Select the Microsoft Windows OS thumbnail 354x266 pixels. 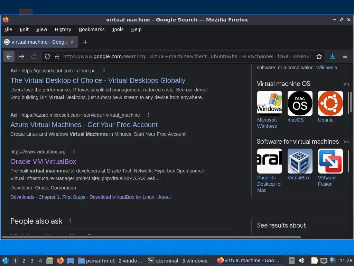tap(269, 103)
